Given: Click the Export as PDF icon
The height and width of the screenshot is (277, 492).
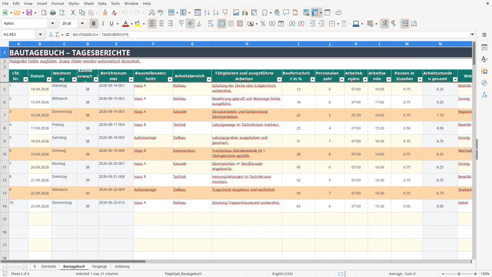Looking at the screenshot, I should click(x=44, y=13).
